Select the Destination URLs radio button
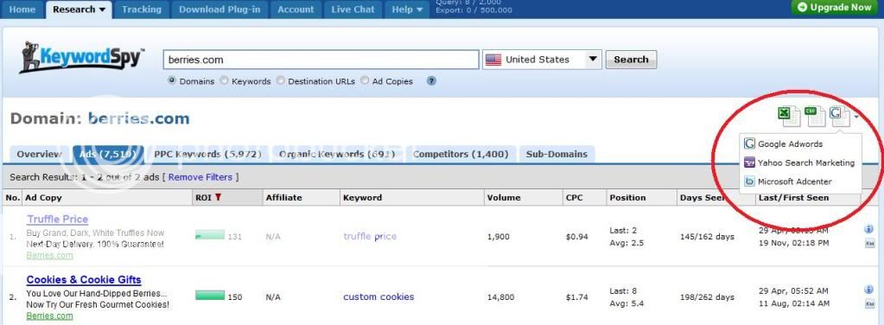The height and width of the screenshot is (325, 884). 281,80
